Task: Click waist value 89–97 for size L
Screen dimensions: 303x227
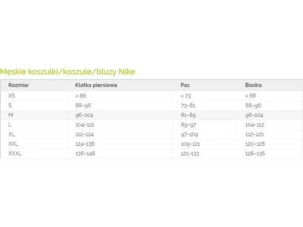Action: click(188, 125)
